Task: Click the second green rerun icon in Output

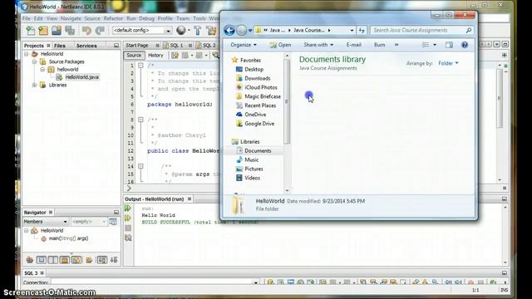Action: [128, 218]
